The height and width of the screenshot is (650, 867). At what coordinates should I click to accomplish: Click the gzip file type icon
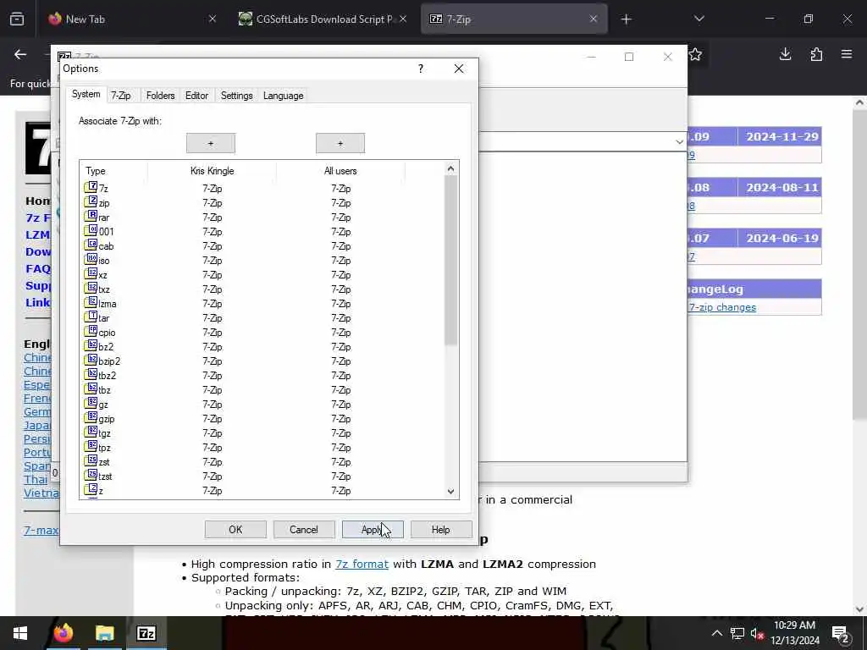coord(91,417)
